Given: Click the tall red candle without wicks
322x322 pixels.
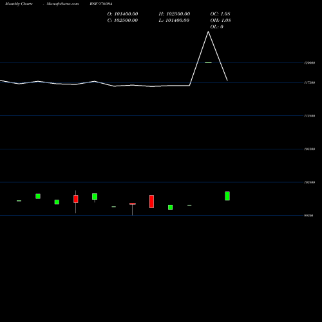Looking at the screenshot, I should 151,202.
